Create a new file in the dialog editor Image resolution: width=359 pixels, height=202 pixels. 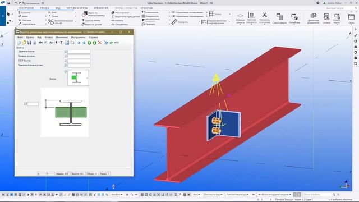(x=19, y=43)
